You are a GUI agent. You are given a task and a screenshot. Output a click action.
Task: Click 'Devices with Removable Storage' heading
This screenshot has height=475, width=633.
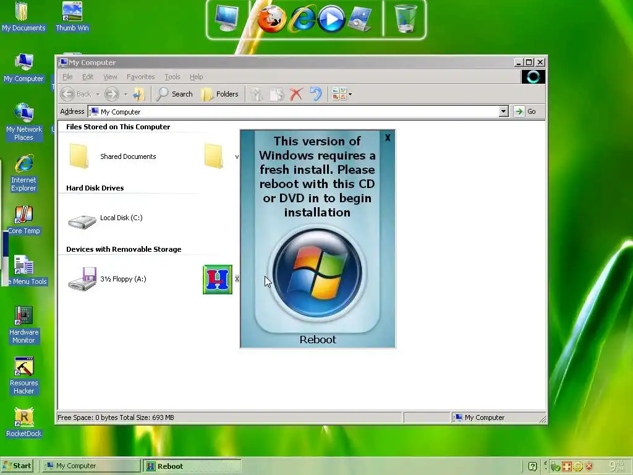coord(124,249)
